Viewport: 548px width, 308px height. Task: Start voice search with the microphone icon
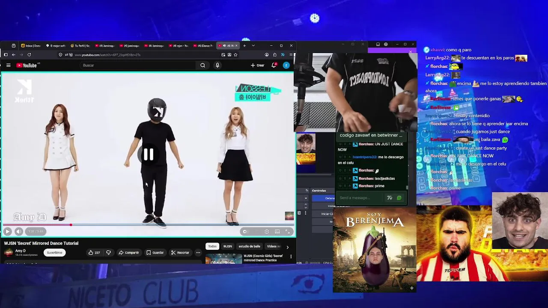click(217, 65)
